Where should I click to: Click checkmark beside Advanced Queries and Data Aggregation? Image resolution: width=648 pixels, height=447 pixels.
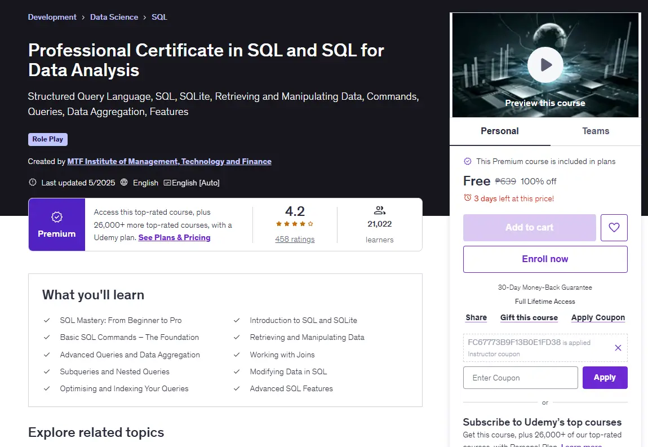click(x=47, y=355)
